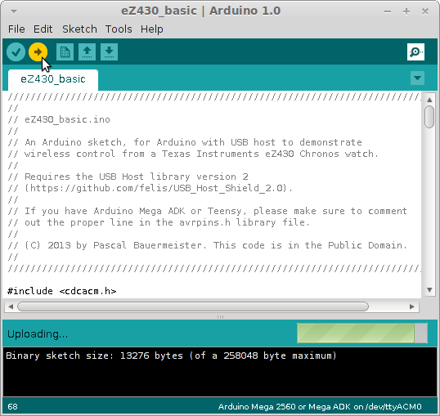Click the 'Uploading...' status message
This screenshot has height=416, width=440.
pyautogui.click(x=38, y=334)
